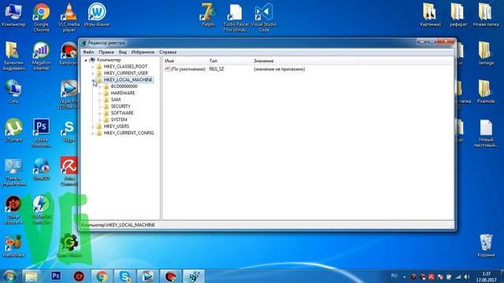Expand the BCD00000000 subkey
Viewport: 504px width, 283px height.
[x=100, y=86]
